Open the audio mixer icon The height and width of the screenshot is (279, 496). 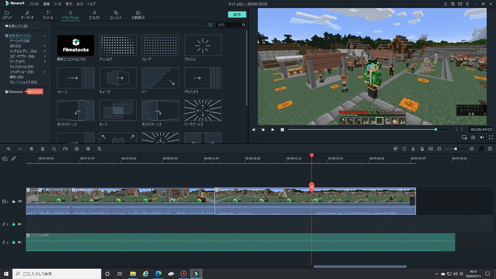pyautogui.click(x=422, y=149)
